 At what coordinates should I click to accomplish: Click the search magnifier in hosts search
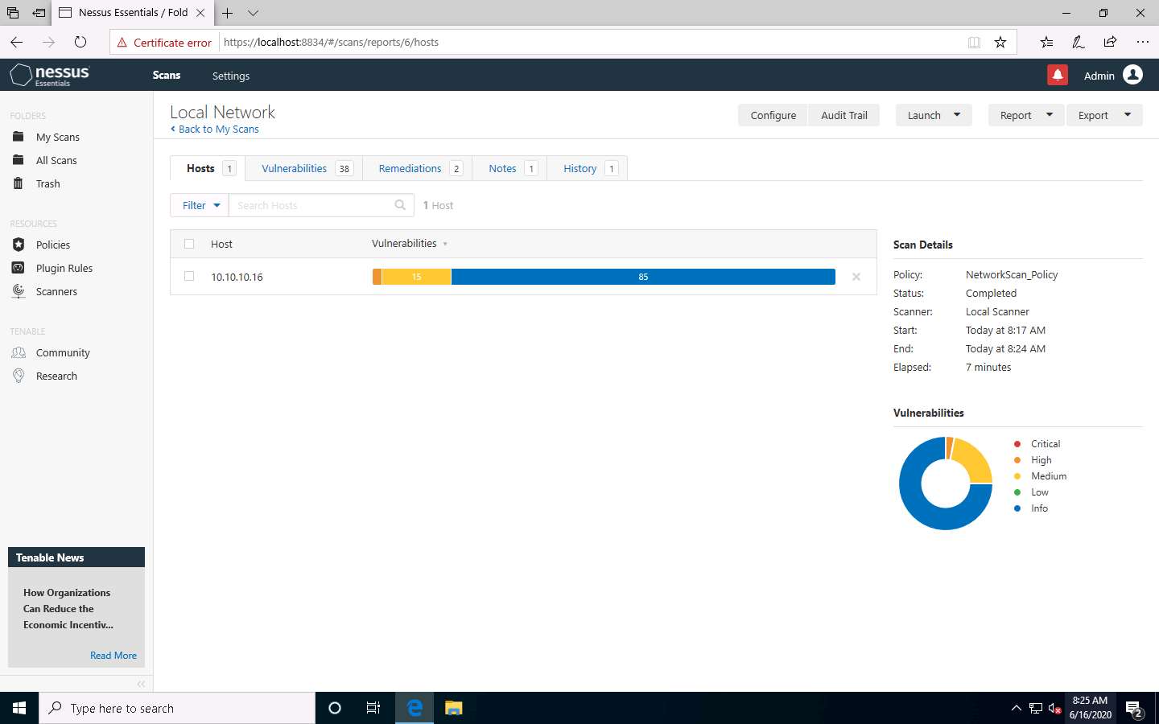[x=400, y=205]
